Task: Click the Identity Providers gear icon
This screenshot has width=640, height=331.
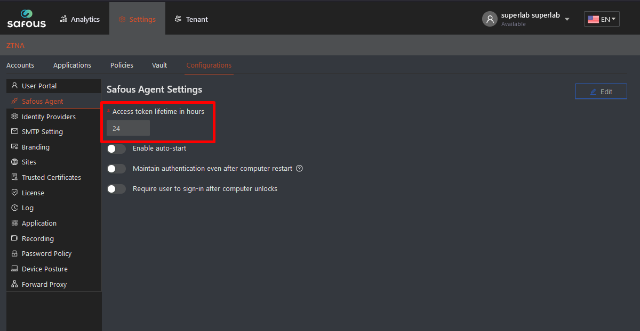Action: (x=14, y=117)
